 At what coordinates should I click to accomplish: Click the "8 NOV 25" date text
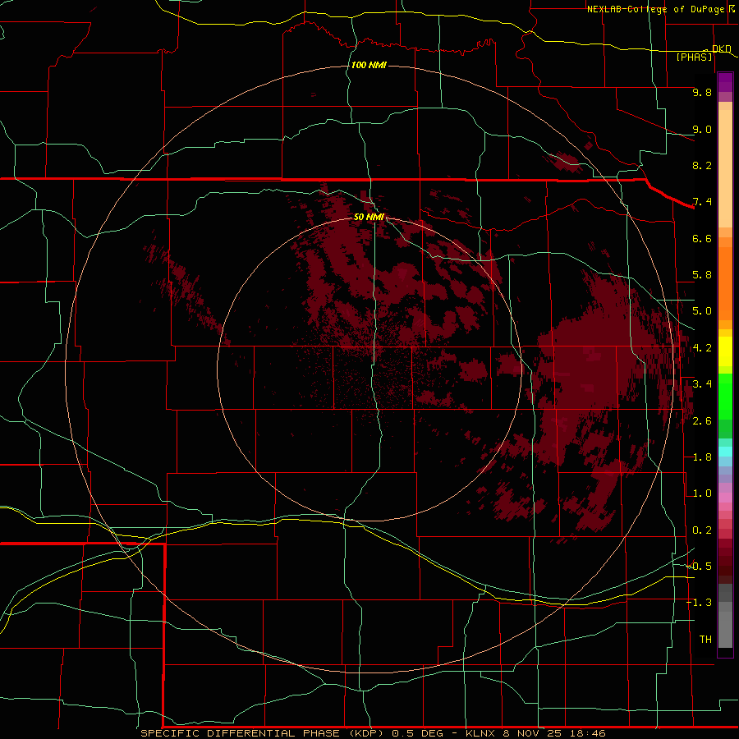coord(533,733)
